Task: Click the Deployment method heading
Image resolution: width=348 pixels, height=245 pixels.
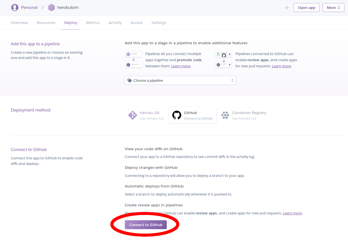Action: coord(31,110)
